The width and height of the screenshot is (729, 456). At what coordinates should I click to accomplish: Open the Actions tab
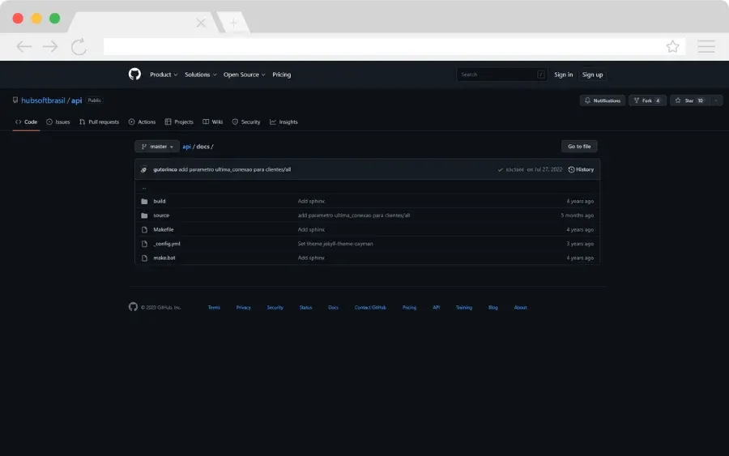(x=142, y=121)
